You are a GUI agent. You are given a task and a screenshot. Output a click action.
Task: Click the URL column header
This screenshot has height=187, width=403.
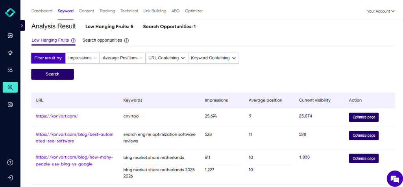pyautogui.click(x=39, y=100)
